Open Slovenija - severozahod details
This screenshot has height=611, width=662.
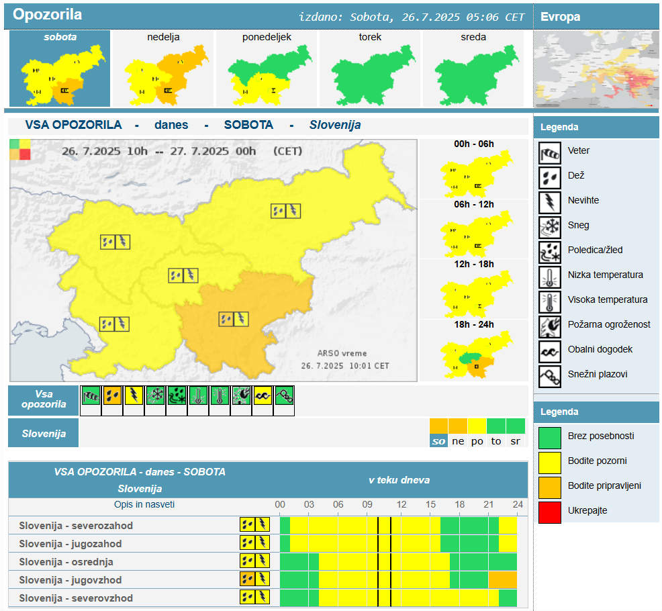(76, 526)
